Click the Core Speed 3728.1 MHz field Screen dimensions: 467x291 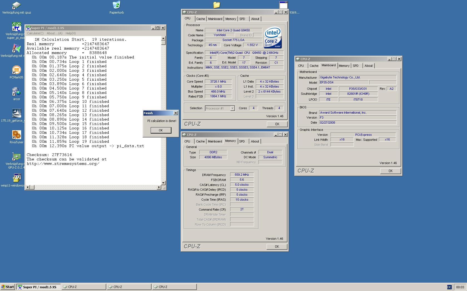pyautogui.click(x=218, y=81)
